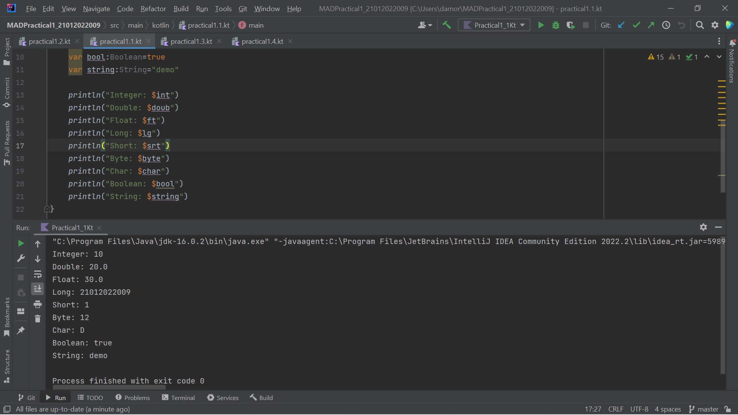The image size is (738, 415).
Task: Open the Navigate menu
Action: pyautogui.click(x=96, y=8)
